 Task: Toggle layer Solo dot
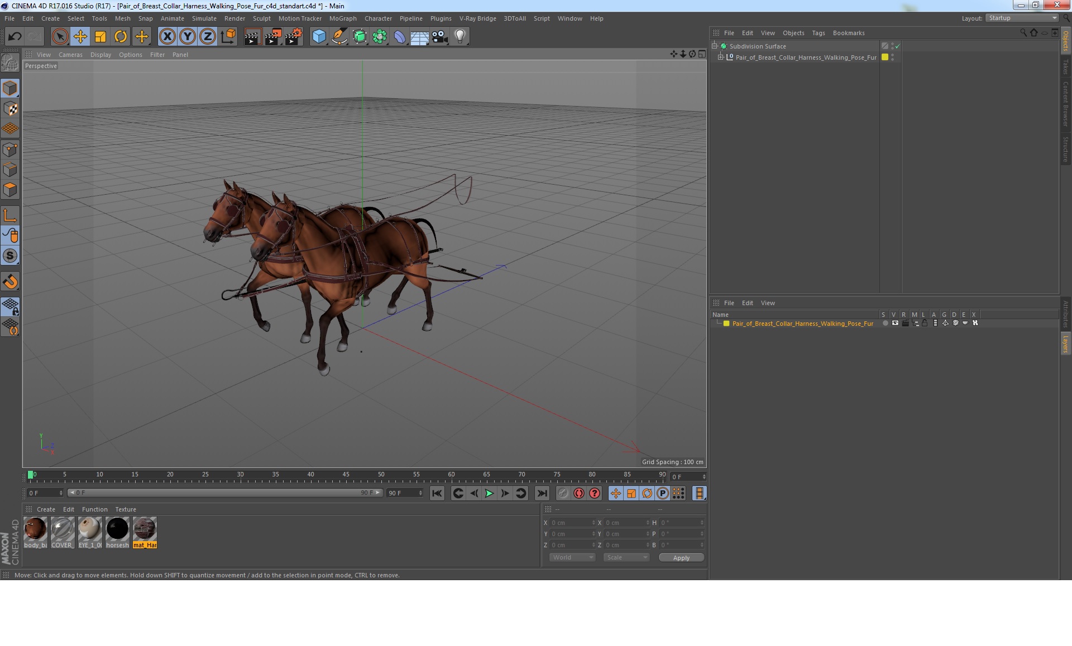coord(885,324)
